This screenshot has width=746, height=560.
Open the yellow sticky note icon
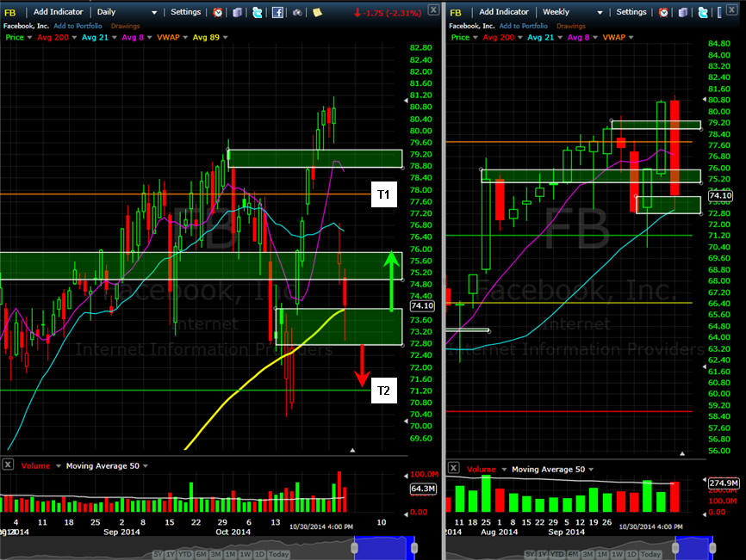click(x=317, y=12)
